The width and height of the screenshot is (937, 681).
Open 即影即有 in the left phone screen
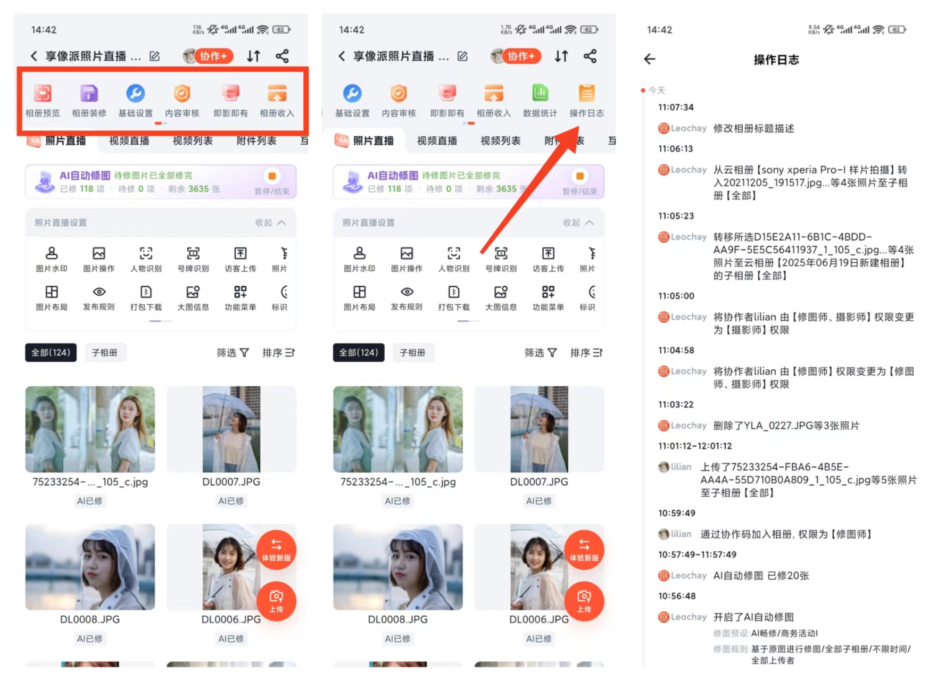coord(230,100)
